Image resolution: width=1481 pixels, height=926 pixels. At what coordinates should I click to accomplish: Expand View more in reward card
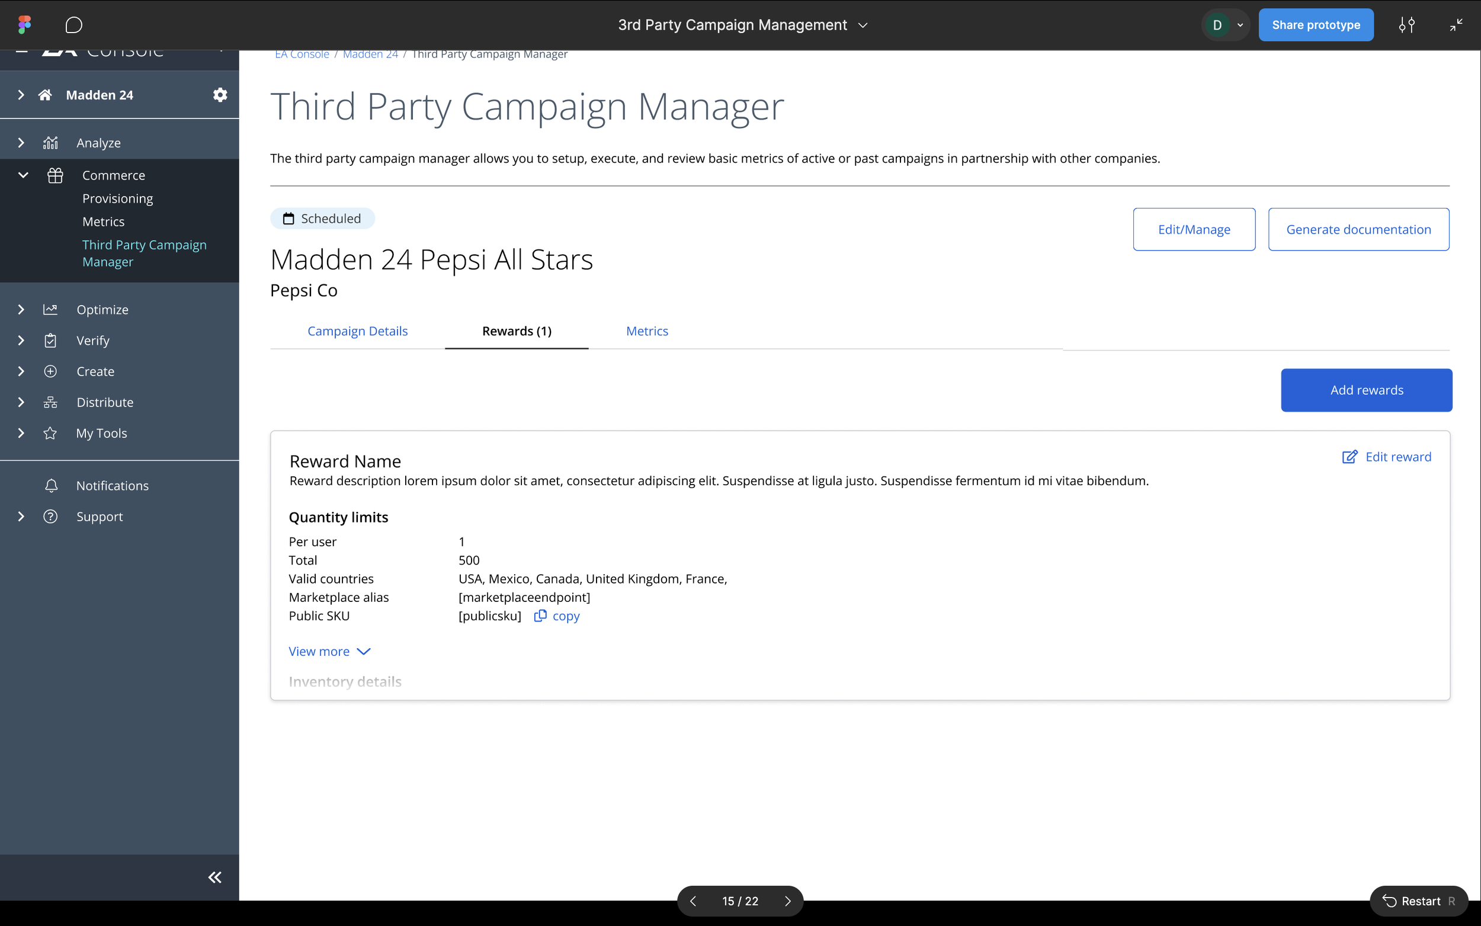(329, 652)
